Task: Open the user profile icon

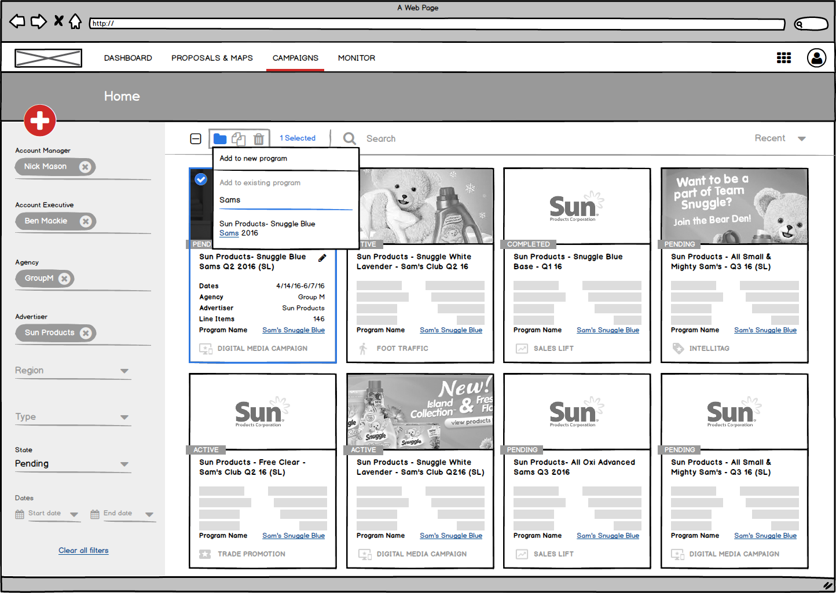Action: coord(816,58)
